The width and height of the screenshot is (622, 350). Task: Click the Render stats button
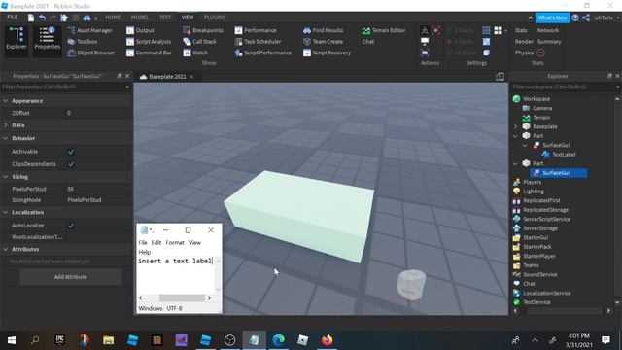point(524,41)
